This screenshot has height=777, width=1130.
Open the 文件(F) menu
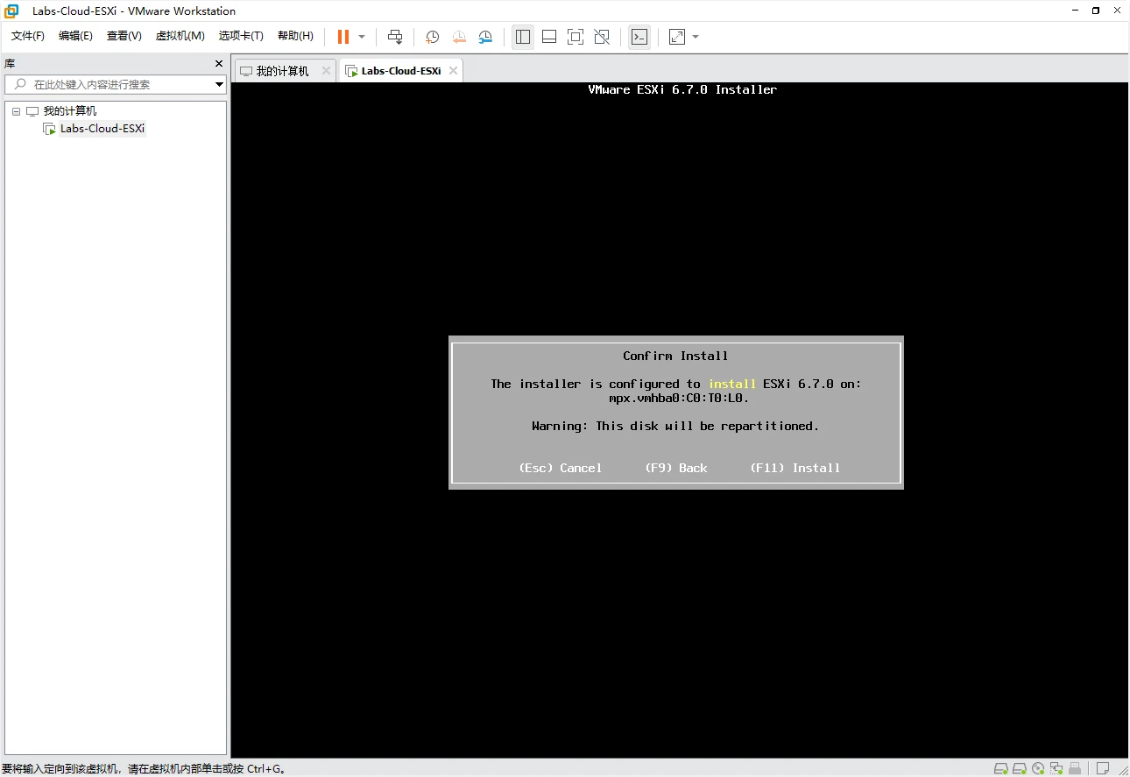[27, 36]
